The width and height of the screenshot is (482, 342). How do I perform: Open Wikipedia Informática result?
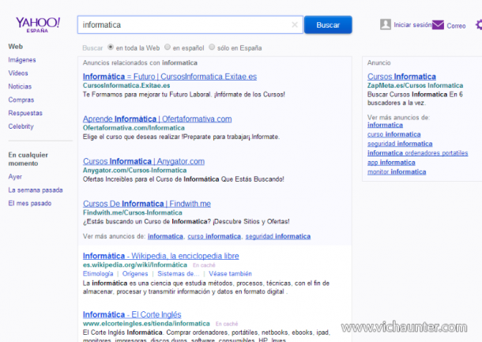point(160,256)
